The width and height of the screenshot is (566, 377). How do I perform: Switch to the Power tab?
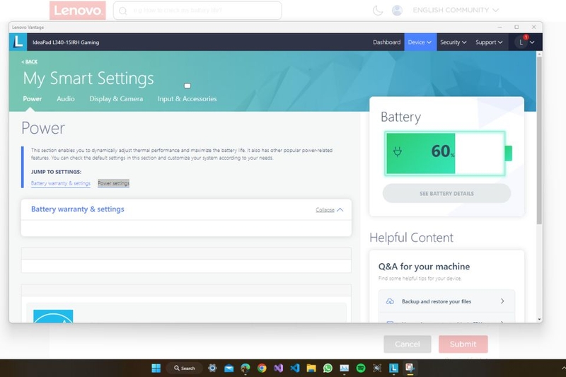pyautogui.click(x=33, y=99)
